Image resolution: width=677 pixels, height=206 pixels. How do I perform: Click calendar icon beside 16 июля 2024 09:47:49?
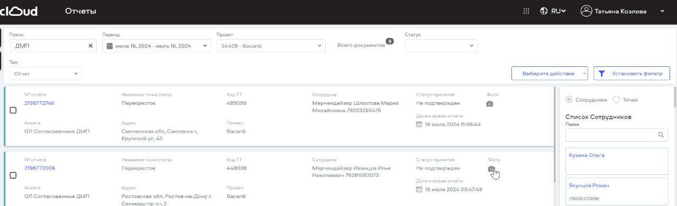pyautogui.click(x=419, y=189)
